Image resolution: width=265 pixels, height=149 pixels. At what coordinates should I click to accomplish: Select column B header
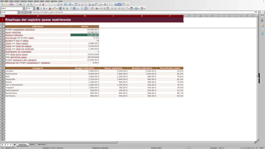coord(85,16)
